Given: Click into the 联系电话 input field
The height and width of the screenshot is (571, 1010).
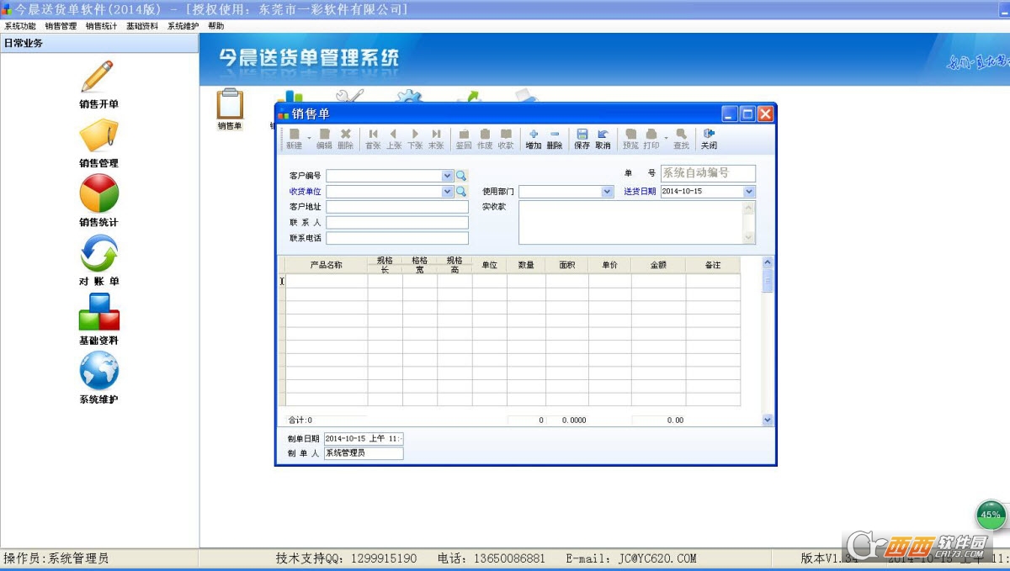Looking at the screenshot, I should (x=396, y=238).
